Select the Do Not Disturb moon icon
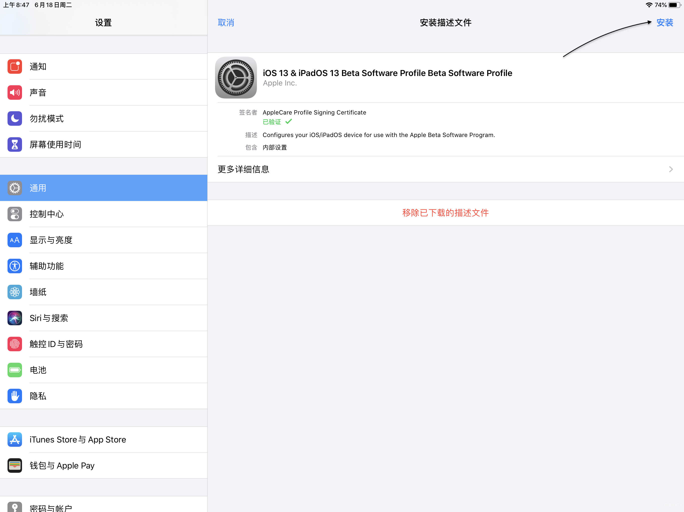 (15, 118)
